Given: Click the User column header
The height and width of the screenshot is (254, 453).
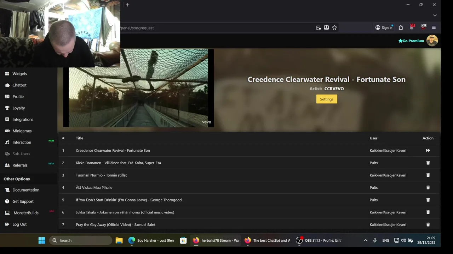Looking at the screenshot, I should (x=373, y=138).
